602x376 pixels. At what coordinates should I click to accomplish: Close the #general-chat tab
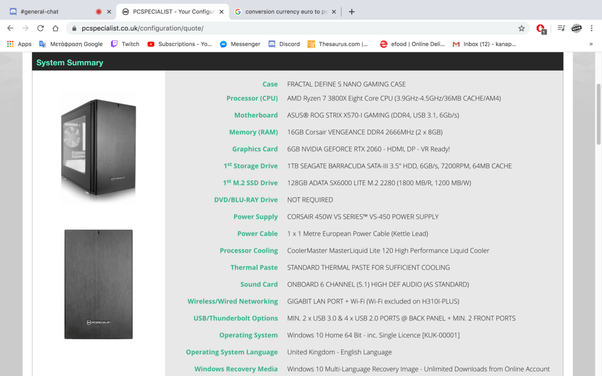[109, 12]
